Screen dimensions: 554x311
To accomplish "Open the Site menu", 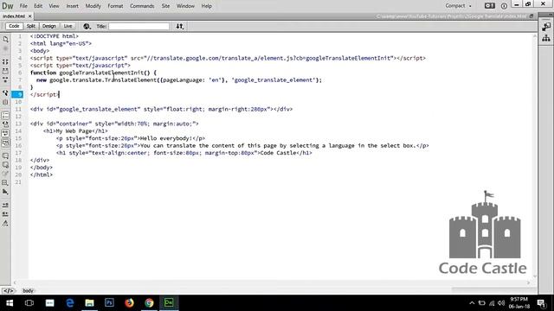I will 165,6.
